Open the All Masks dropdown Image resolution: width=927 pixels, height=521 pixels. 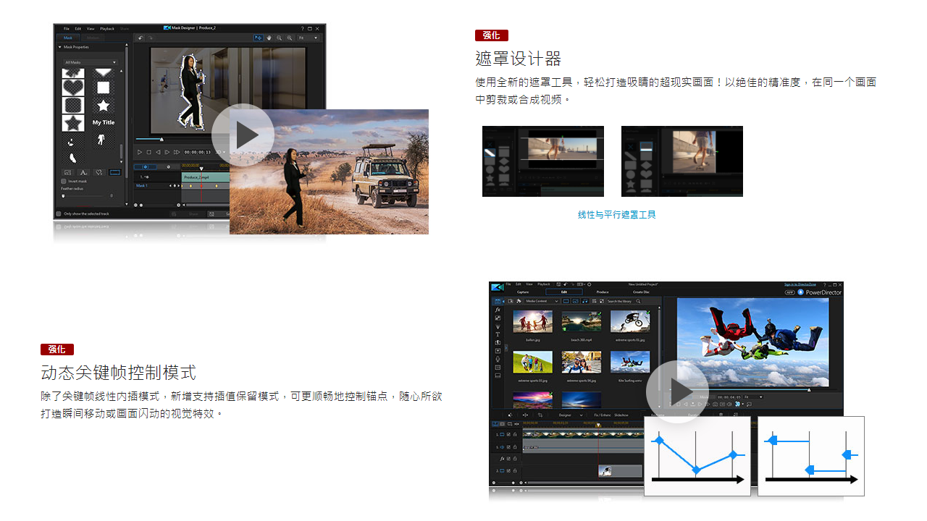[91, 62]
